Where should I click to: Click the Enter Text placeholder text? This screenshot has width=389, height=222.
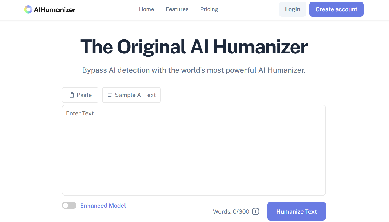click(x=80, y=113)
